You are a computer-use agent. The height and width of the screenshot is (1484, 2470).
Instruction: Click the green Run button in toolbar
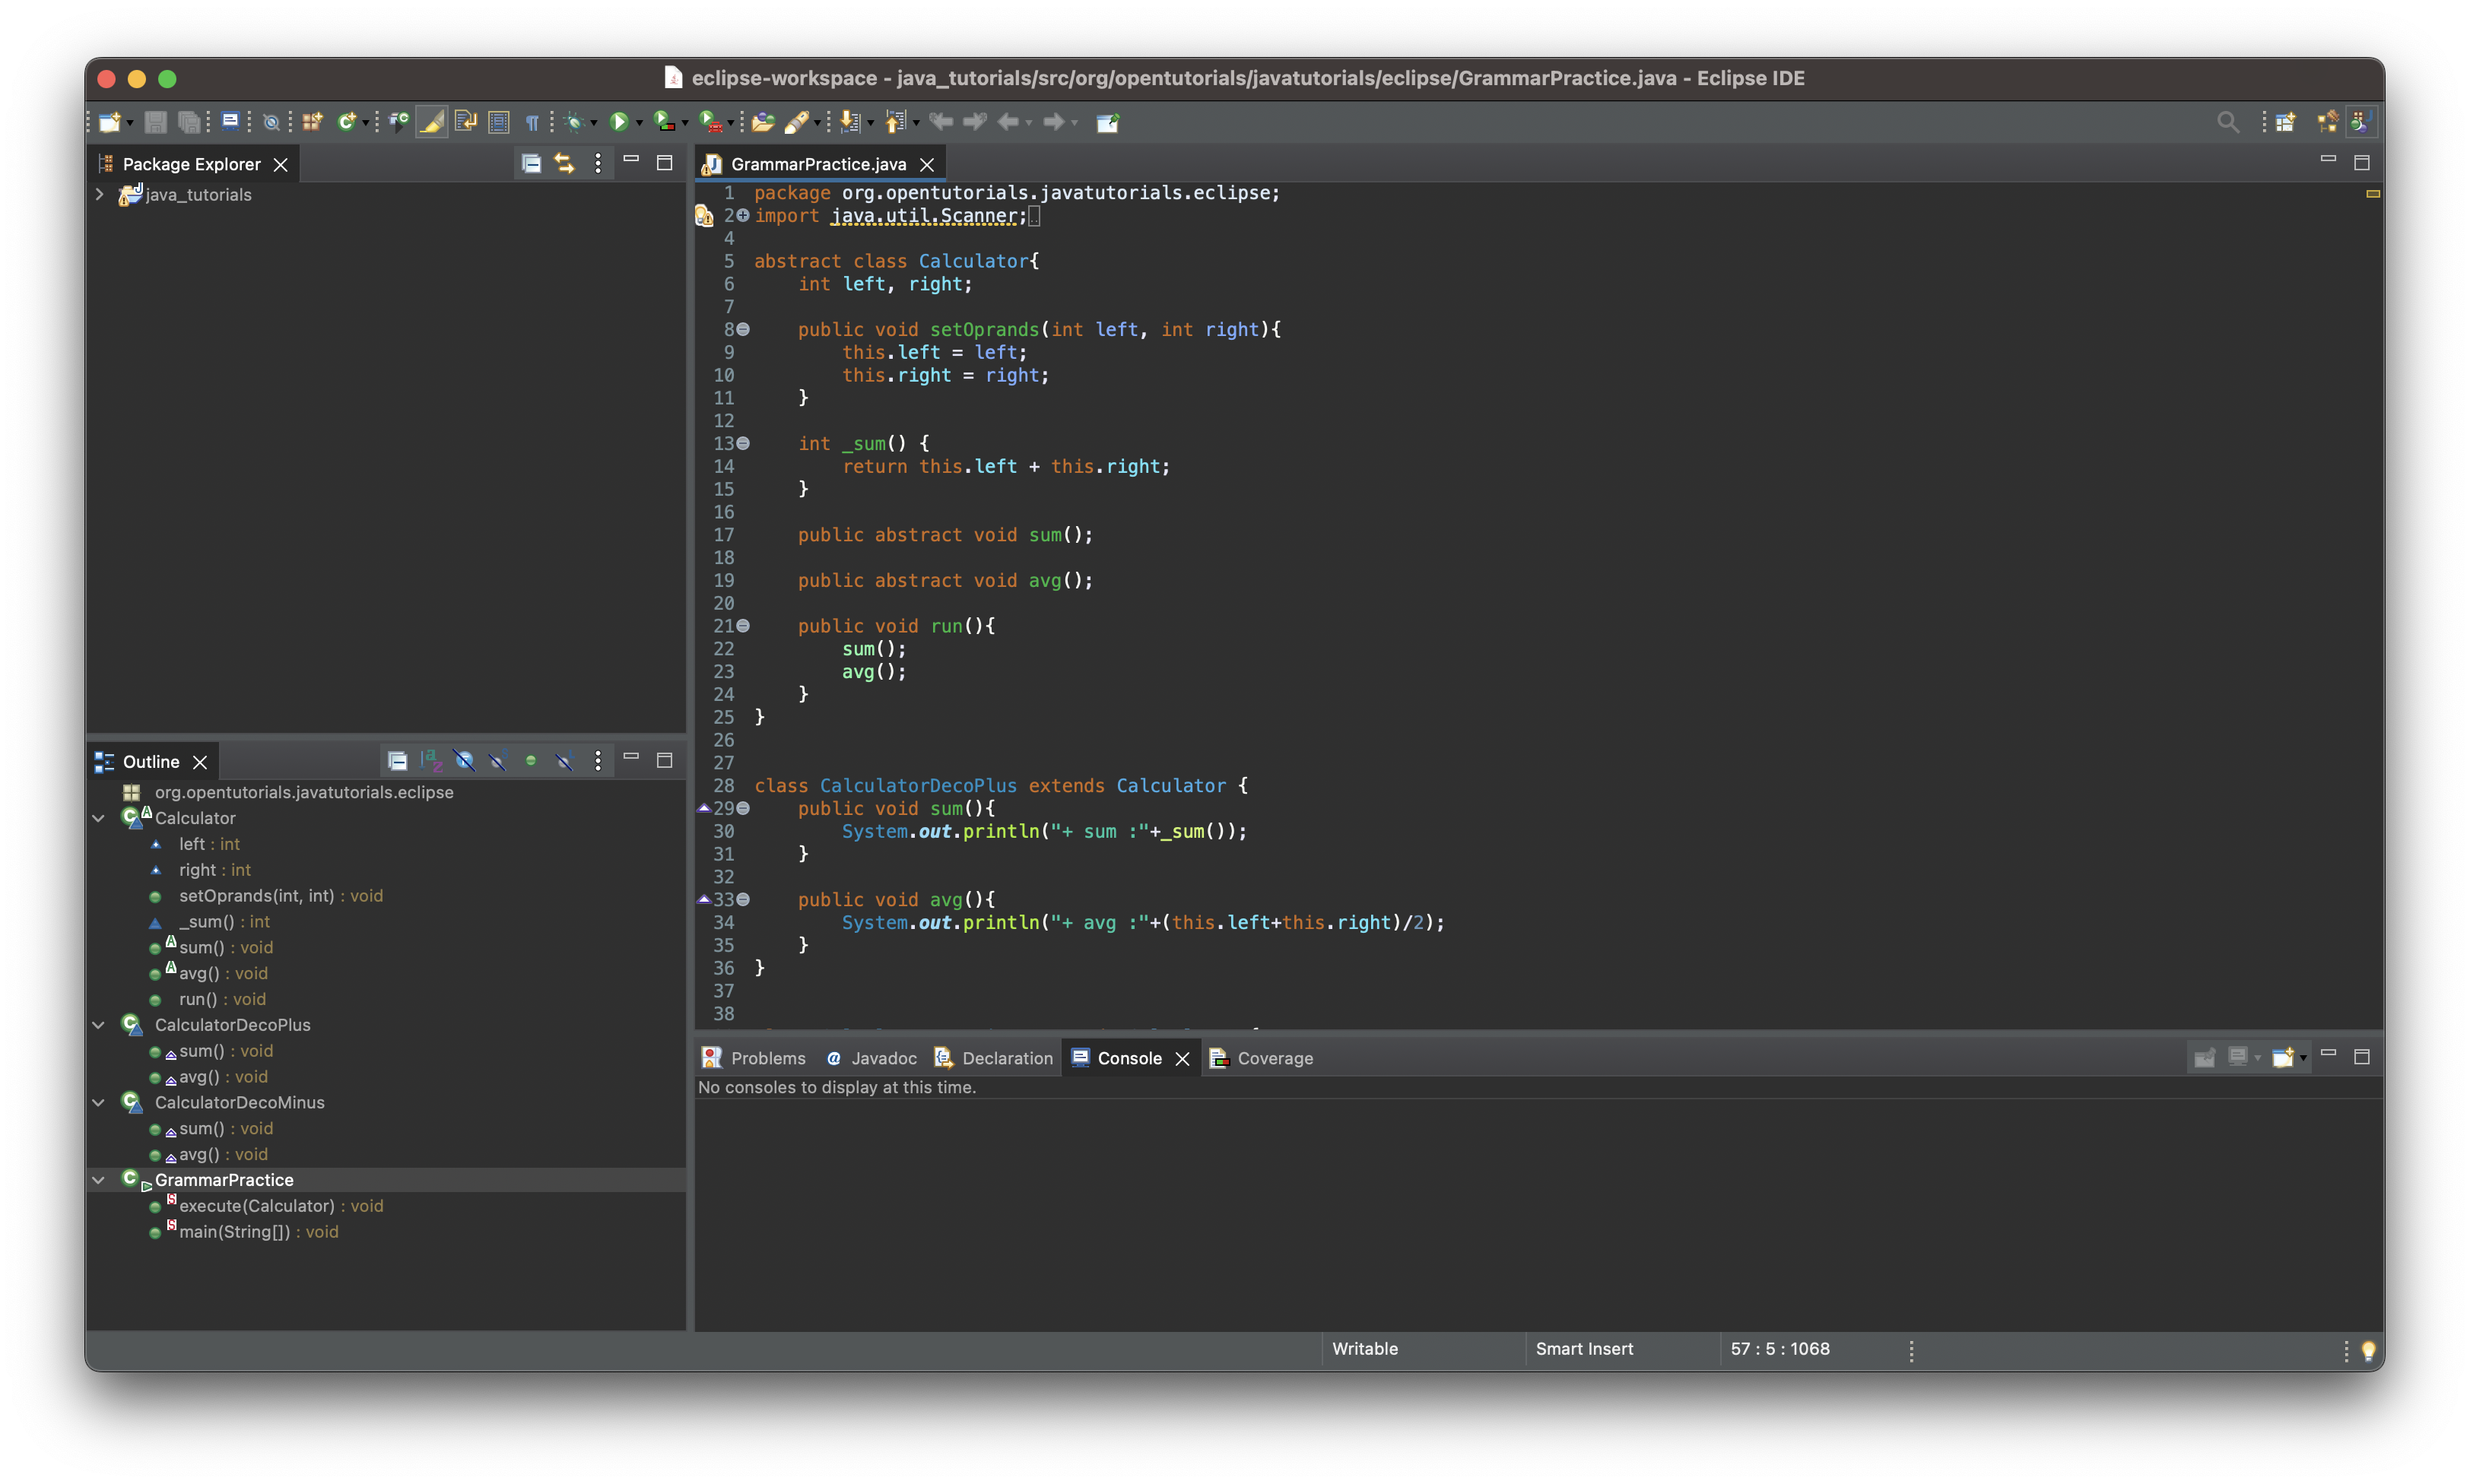pyautogui.click(x=618, y=122)
